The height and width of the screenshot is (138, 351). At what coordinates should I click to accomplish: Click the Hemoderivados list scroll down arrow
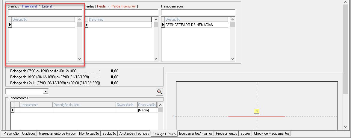coord(232,59)
